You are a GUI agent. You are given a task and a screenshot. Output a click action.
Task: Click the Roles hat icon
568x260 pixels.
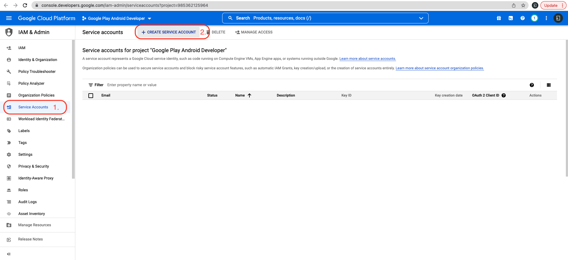click(x=9, y=190)
